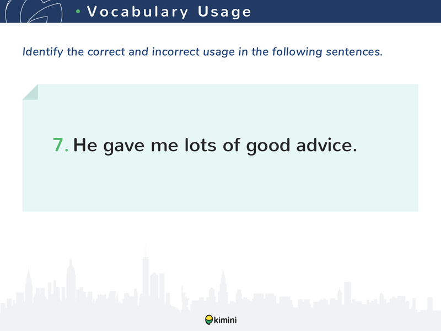Image resolution: width=441 pixels, height=331 pixels.
Task: Click the word "He" starting the sentence
Action: coord(85,145)
